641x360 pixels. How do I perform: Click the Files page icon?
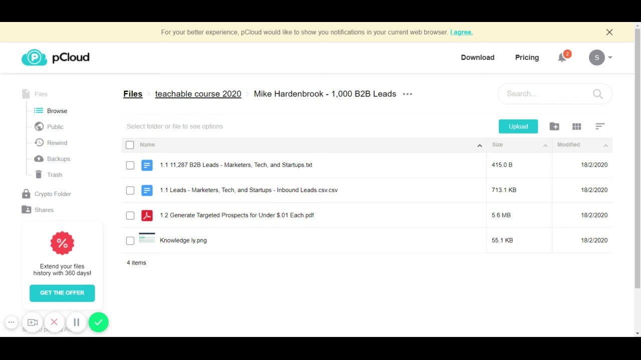tap(26, 94)
